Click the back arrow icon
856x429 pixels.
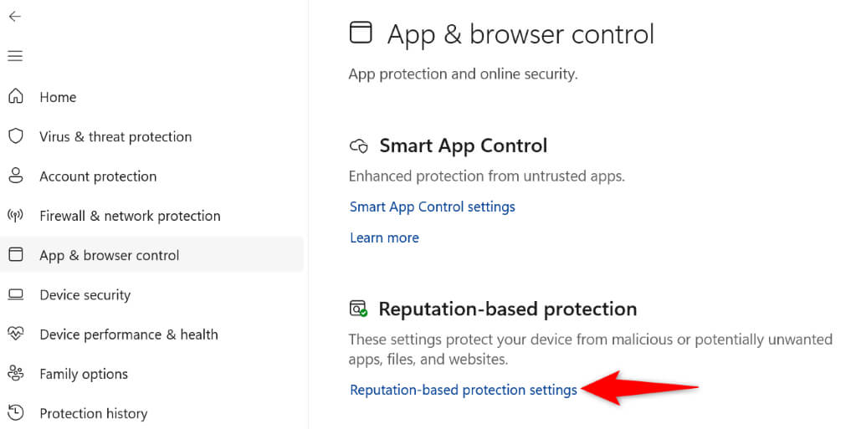pyautogui.click(x=15, y=17)
